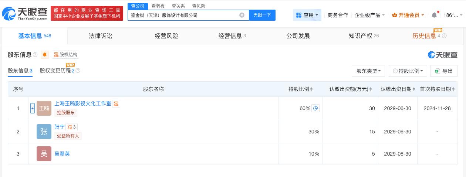Expand the 应用 menu
The image size is (466, 177).
[307, 15]
